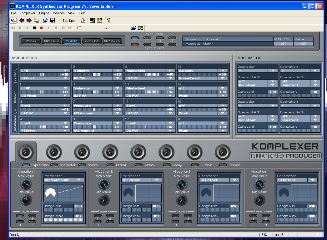The image size is (327, 240).
Task: Click the Allocation 1 Max Value knob
Action: [x=26, y=184]
